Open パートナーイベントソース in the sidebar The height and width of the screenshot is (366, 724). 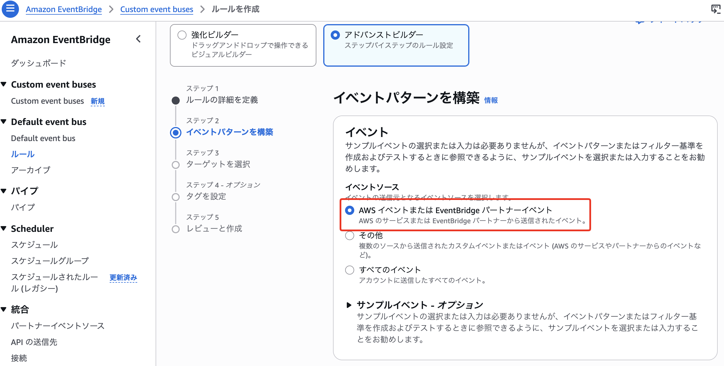[x=58, y=326]
